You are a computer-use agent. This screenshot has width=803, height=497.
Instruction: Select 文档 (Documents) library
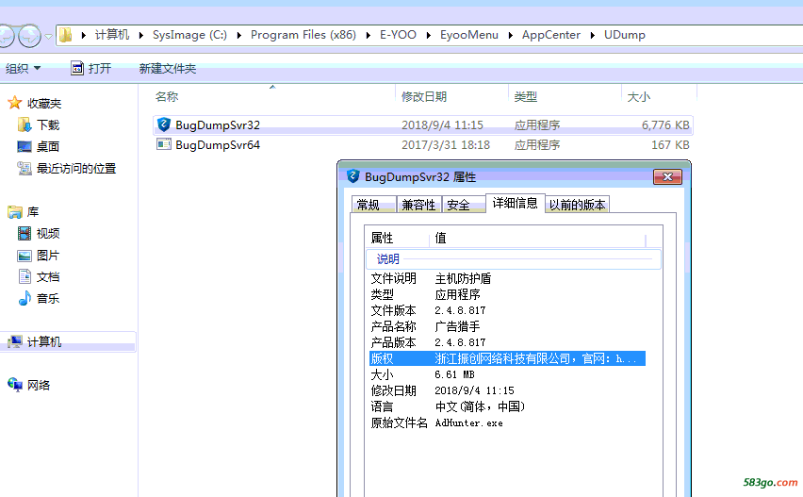(x=48, y=276)
